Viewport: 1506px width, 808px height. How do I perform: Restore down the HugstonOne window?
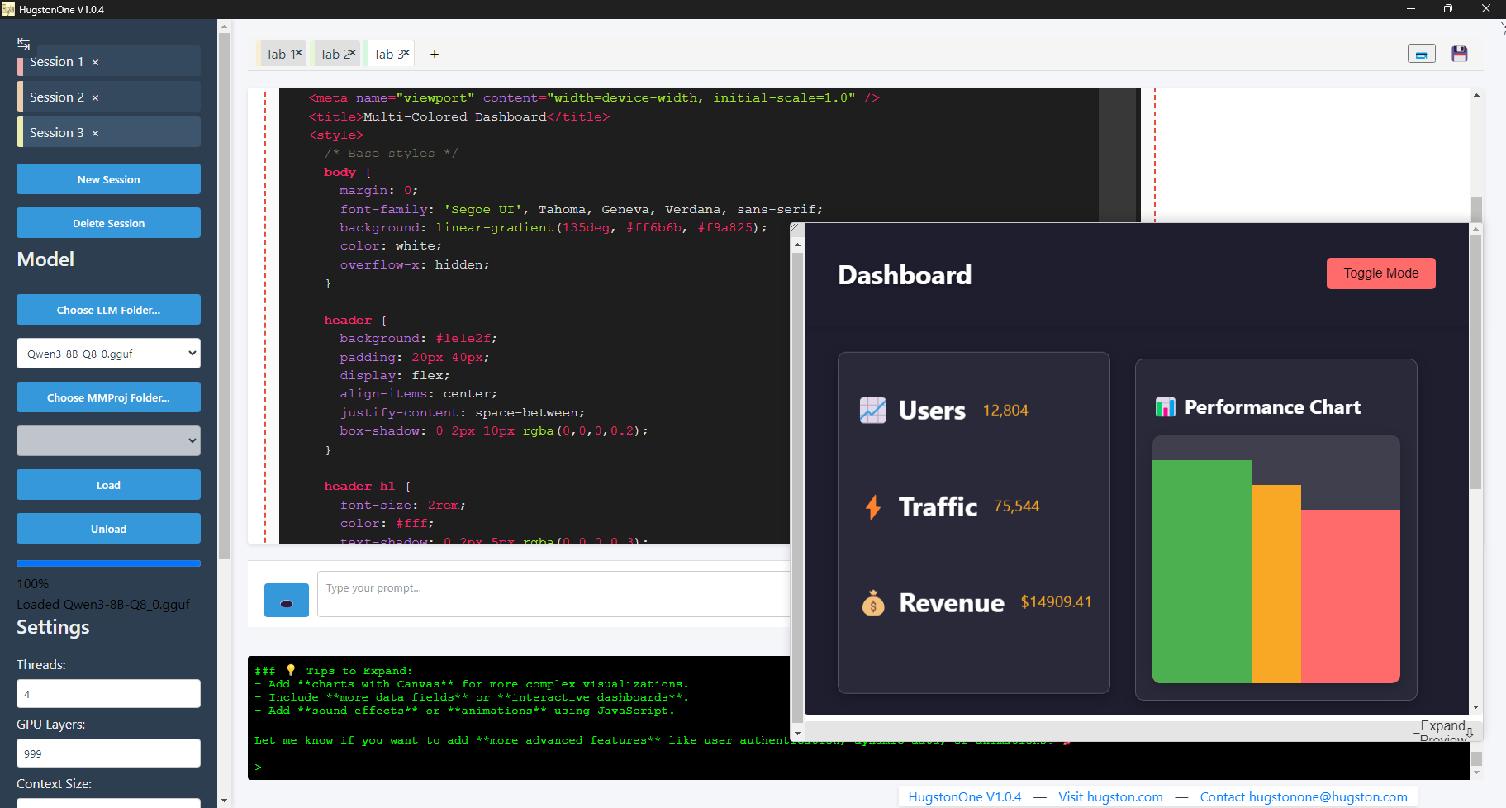[x=1447, y=9]
